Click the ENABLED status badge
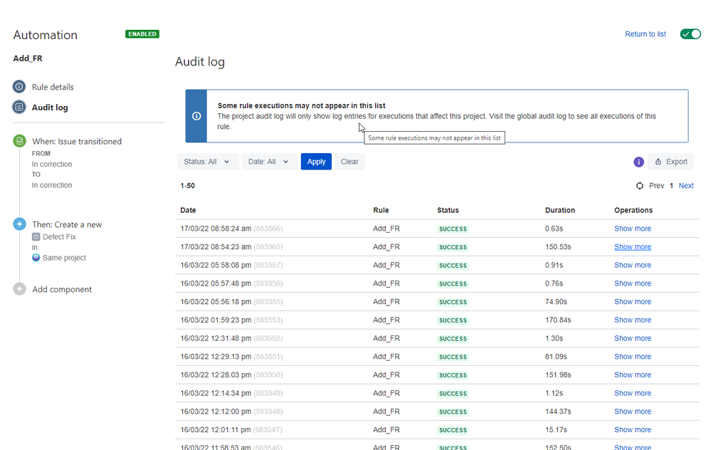Screen dimensions: 711x450 coord(142,34)
